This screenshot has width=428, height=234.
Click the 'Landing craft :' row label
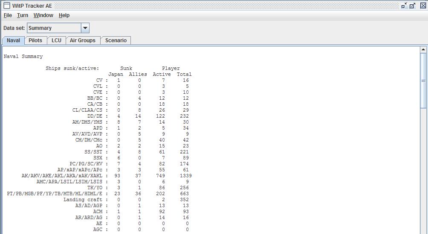86,200
